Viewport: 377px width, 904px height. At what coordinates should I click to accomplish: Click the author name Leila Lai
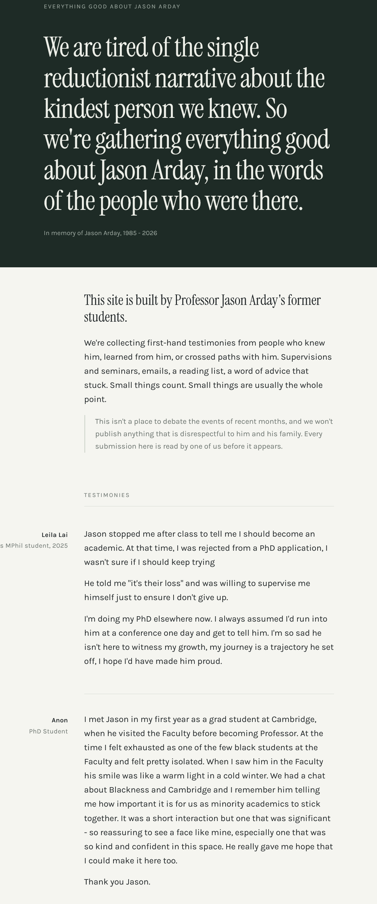click(x=55, y=535)
